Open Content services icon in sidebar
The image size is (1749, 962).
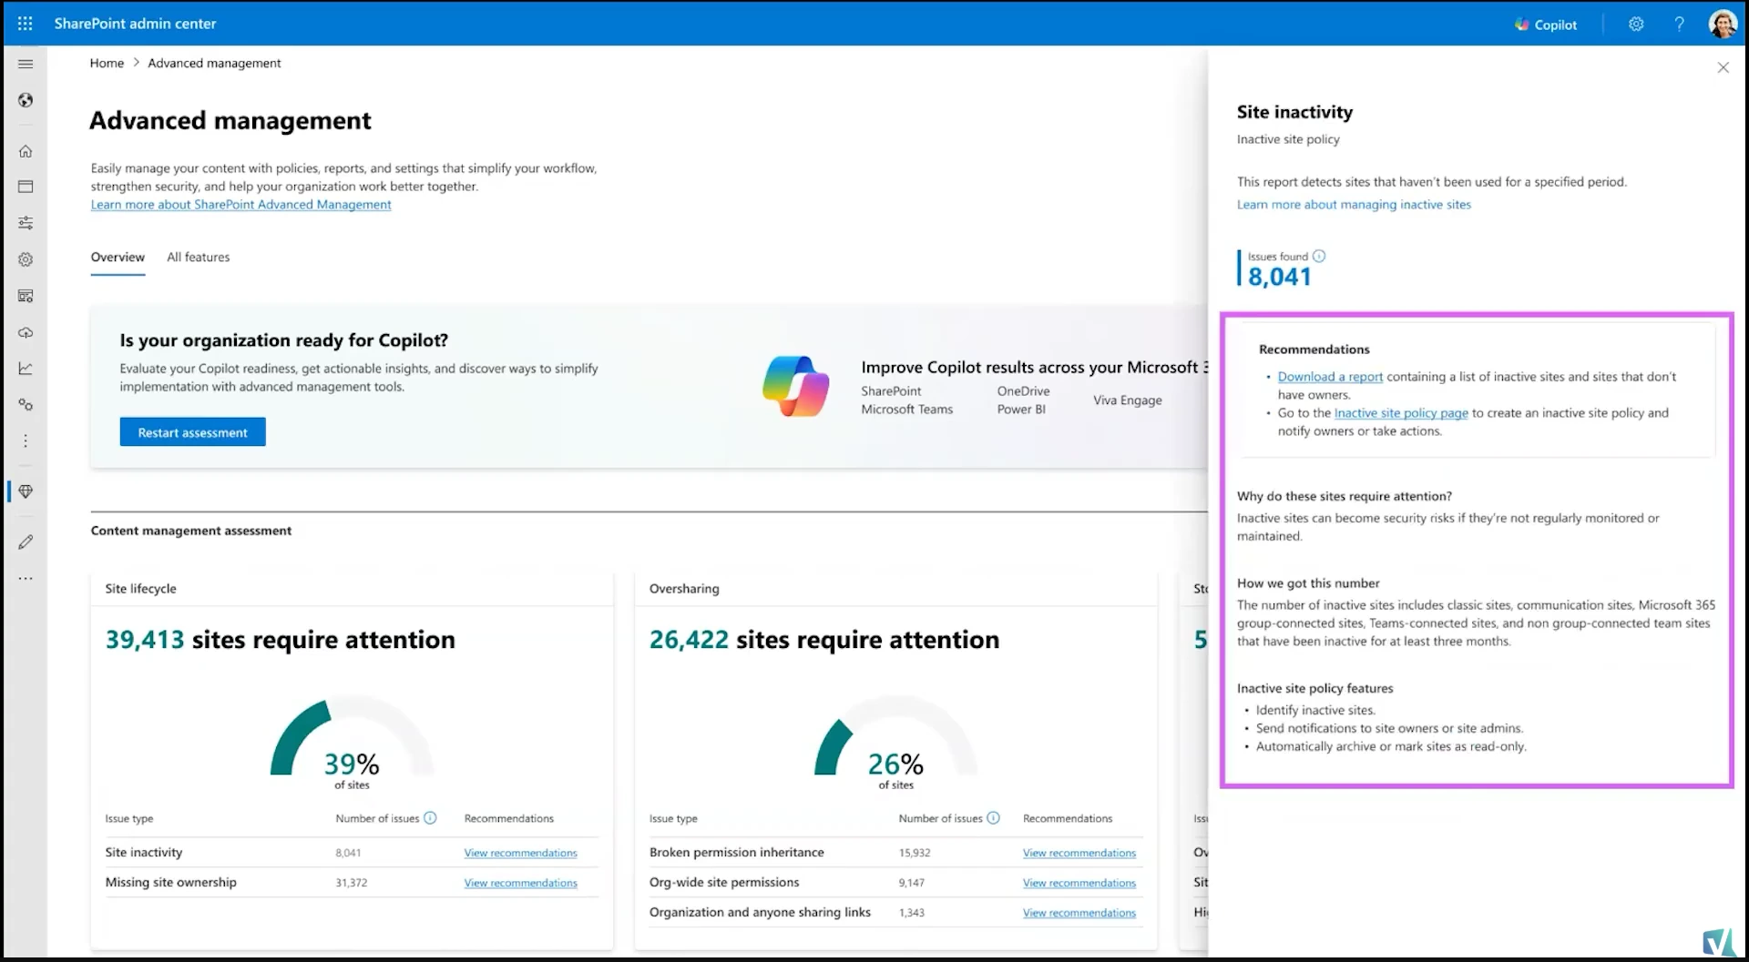[26, 296]
